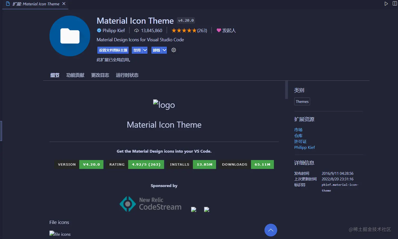The height and width of the screenshot is (239, 398).
Task: Click the RATING 4.92/5 badge
Action: click(135, 165)
